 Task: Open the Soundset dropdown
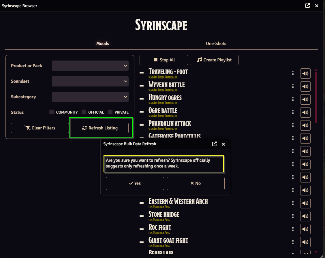point(90,81)
